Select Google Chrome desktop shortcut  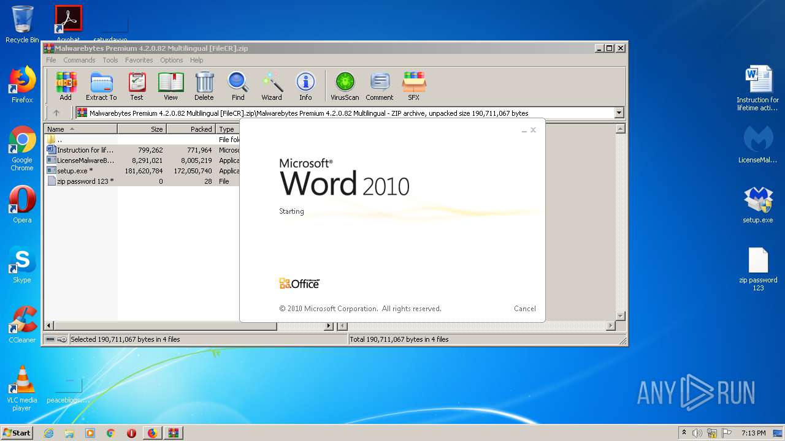click(22, 148)
